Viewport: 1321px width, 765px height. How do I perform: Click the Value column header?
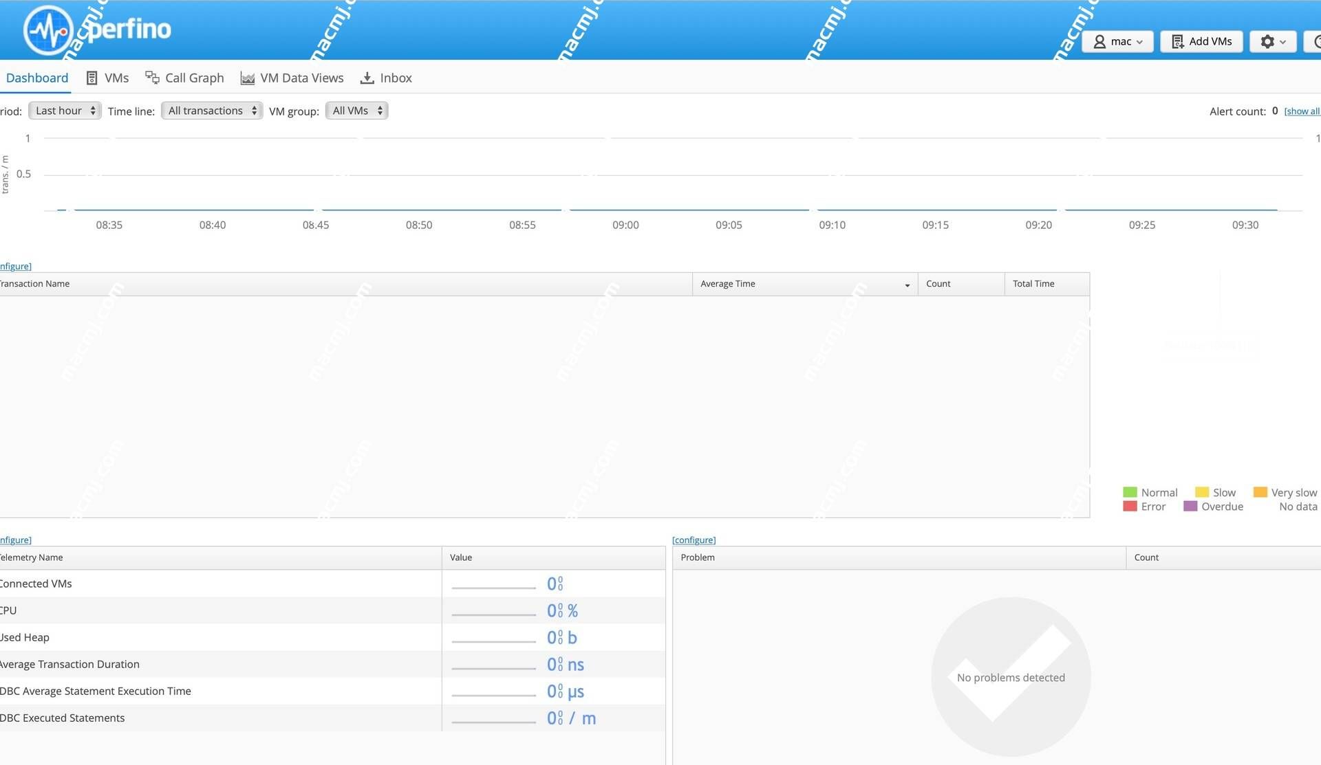point(553,557)
